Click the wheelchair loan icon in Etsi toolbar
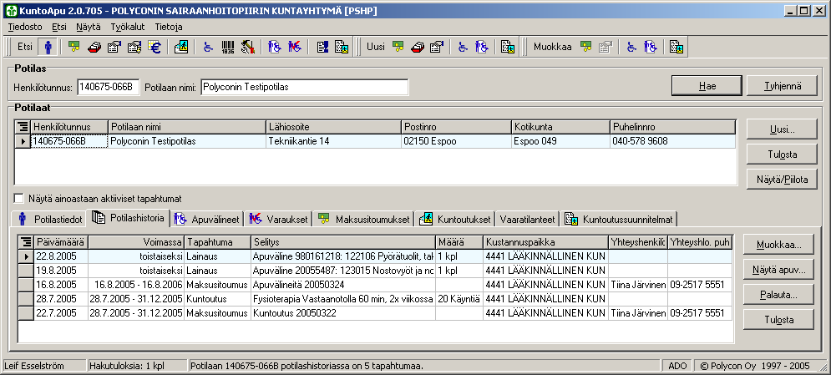 pyautogui.click(x=275, y=47)
